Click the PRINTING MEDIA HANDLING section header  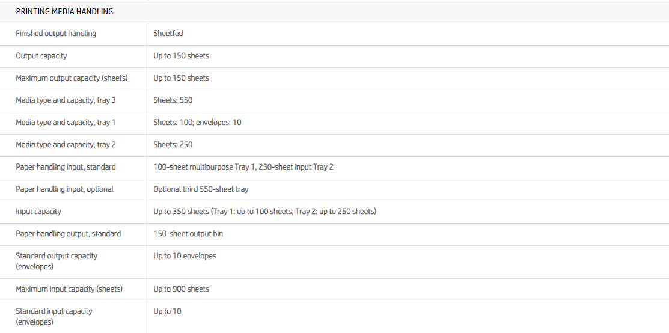[x=64, y=11]
